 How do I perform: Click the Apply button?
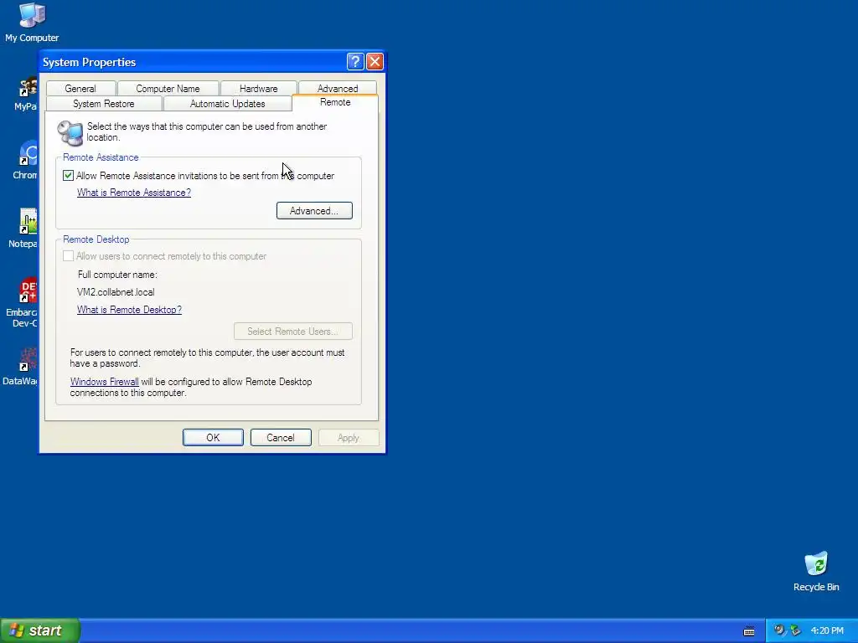pos(349,437)
